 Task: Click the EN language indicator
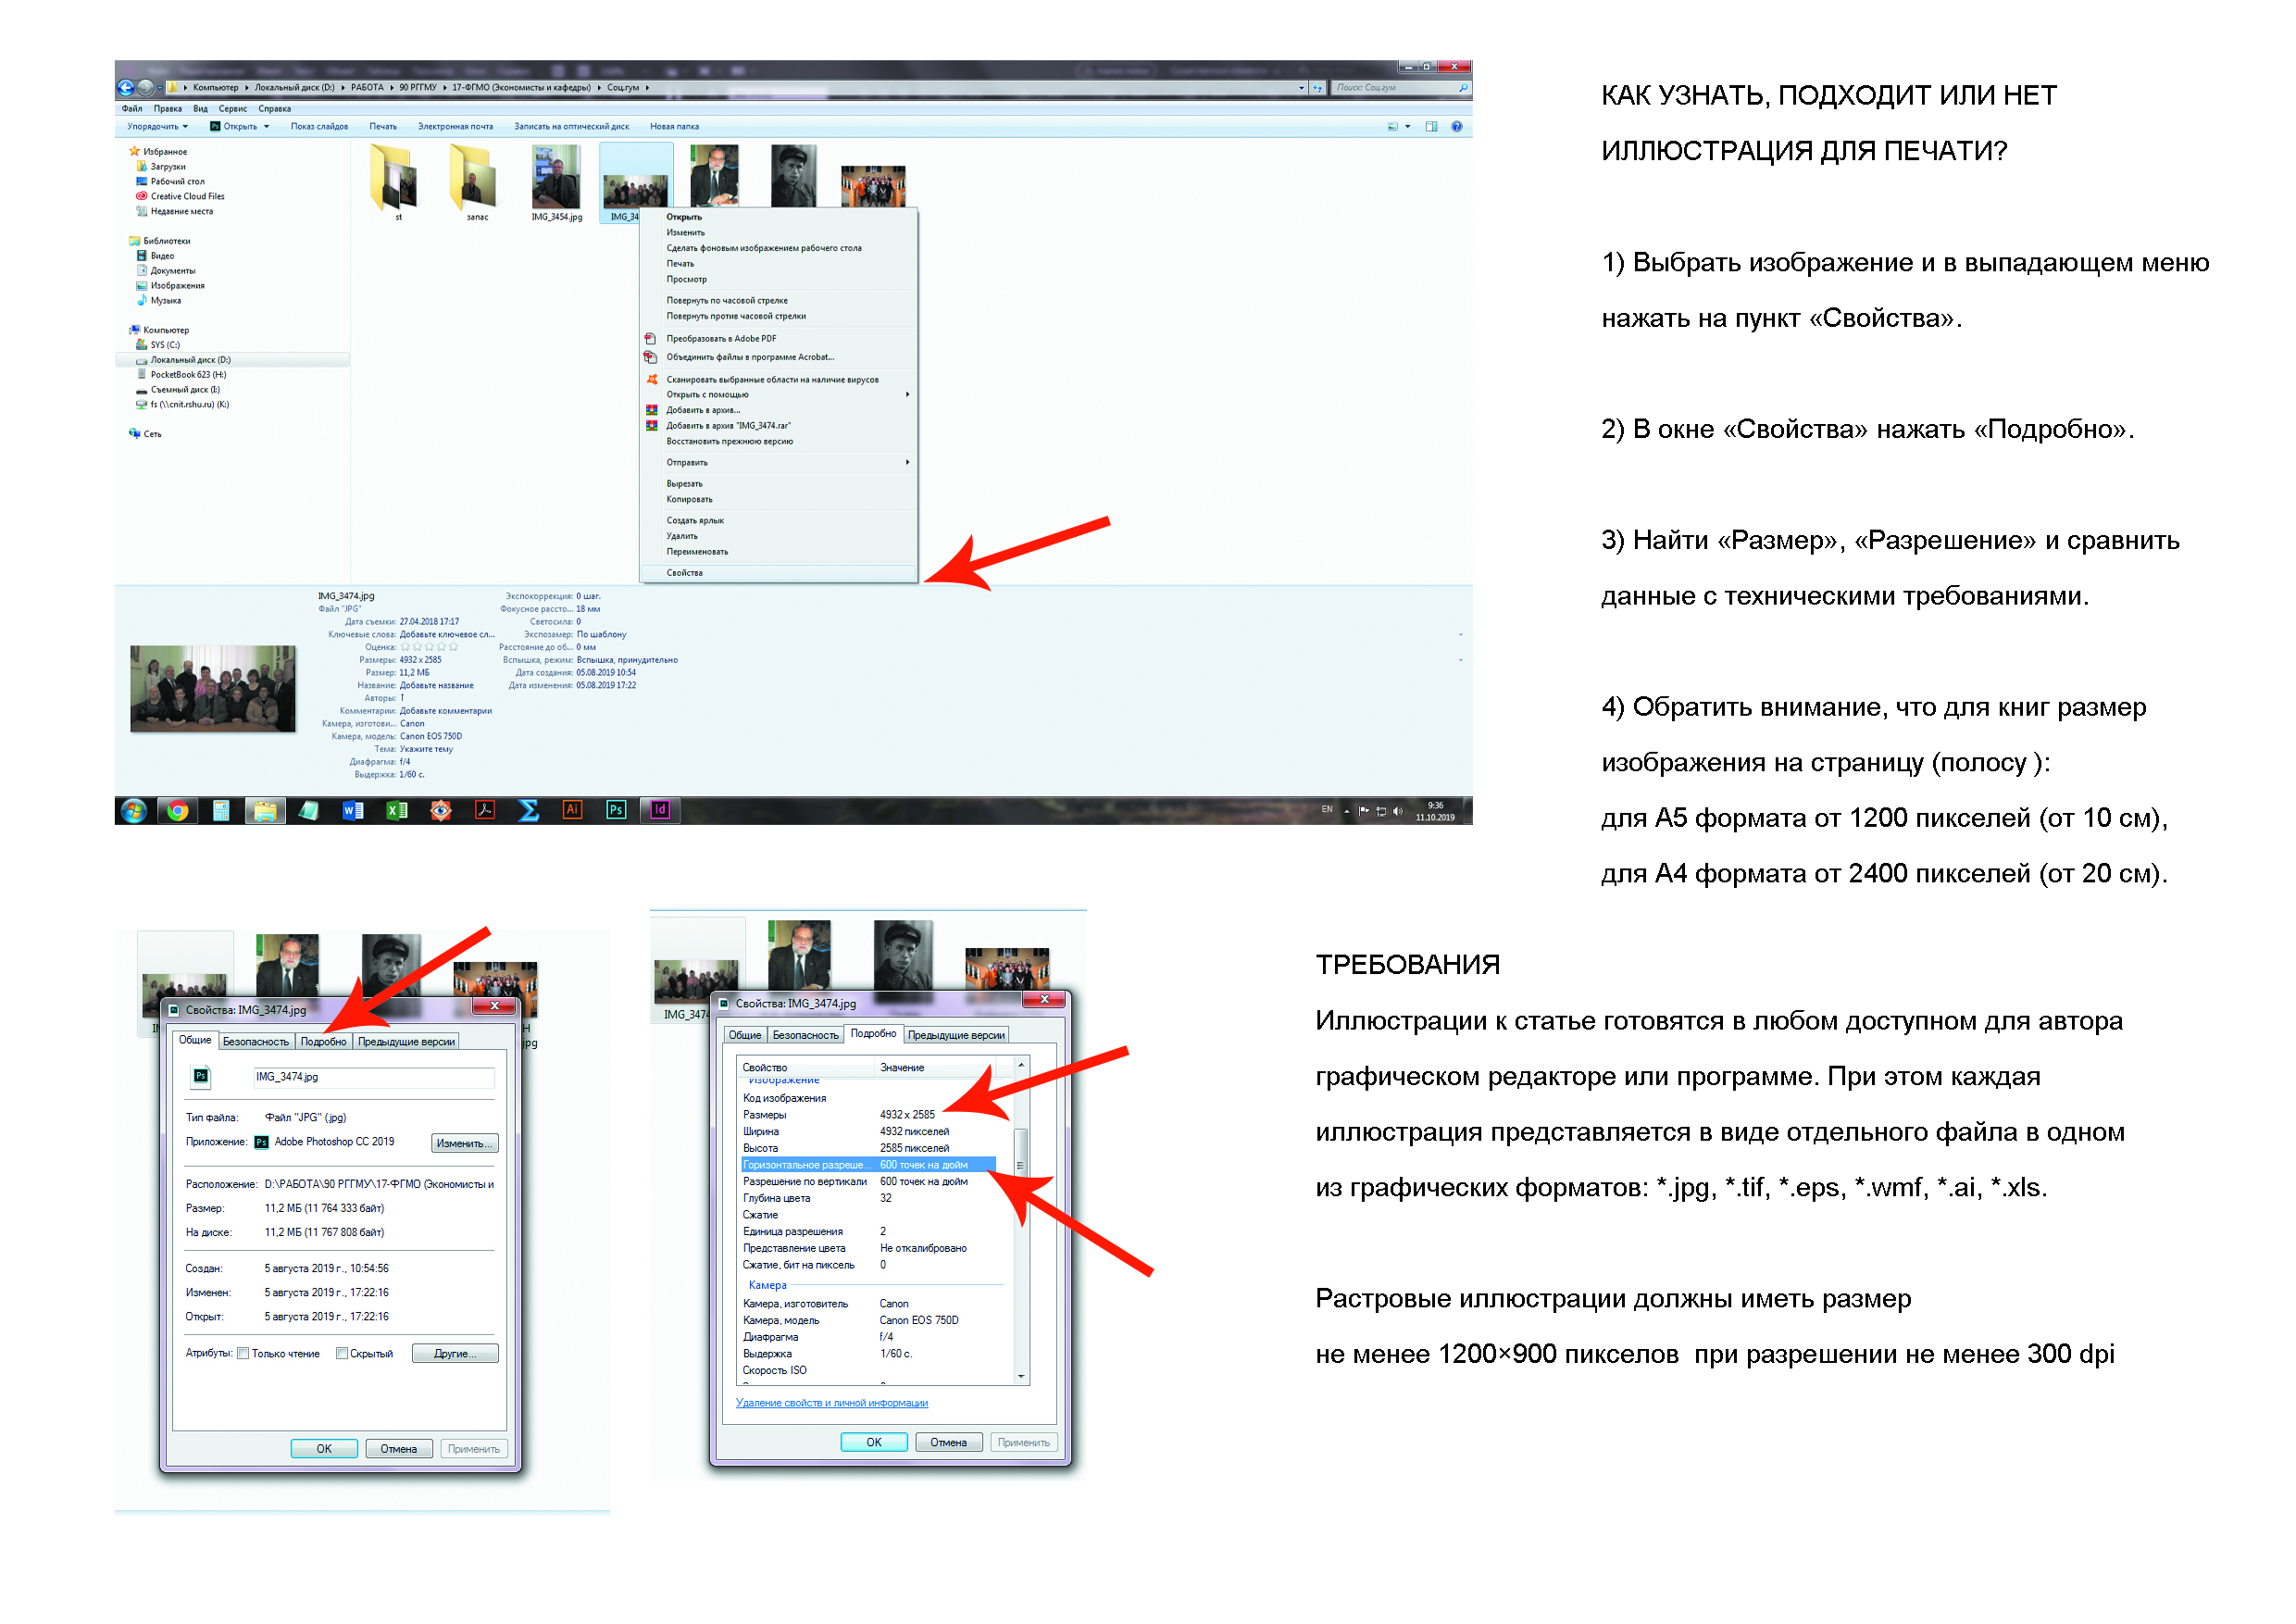tap(1327, 809)
